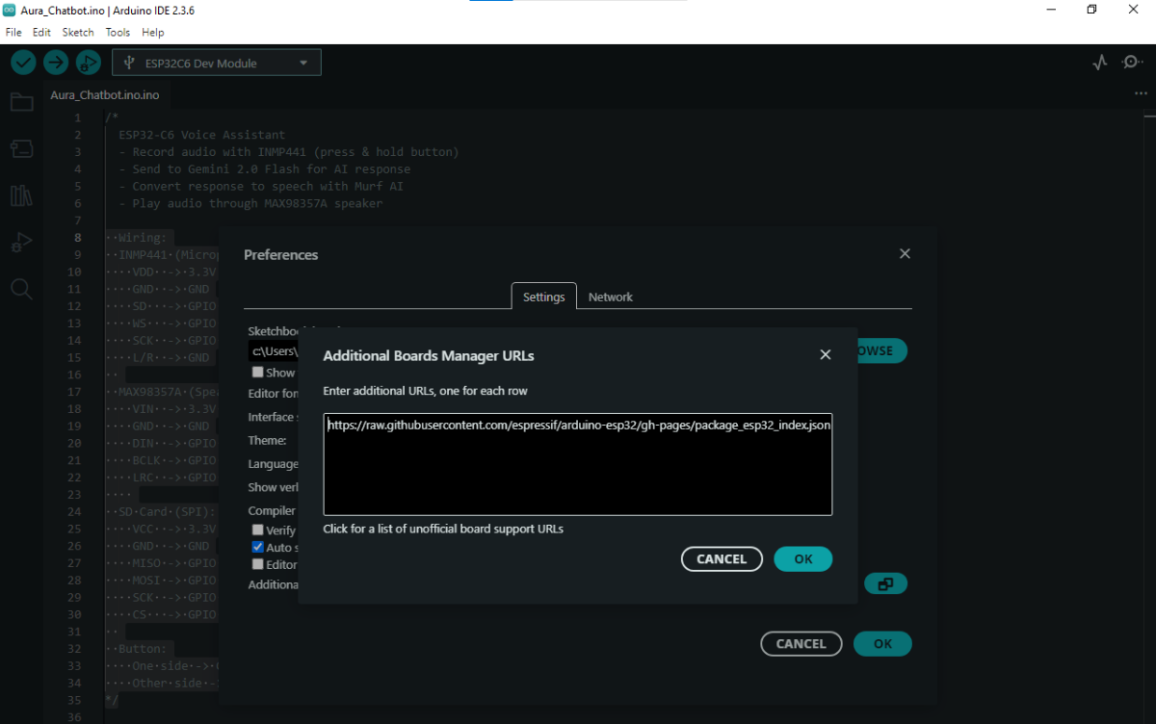1156x724 pixels.
Task: Open the Tools menu
Action: pos(118,32)
